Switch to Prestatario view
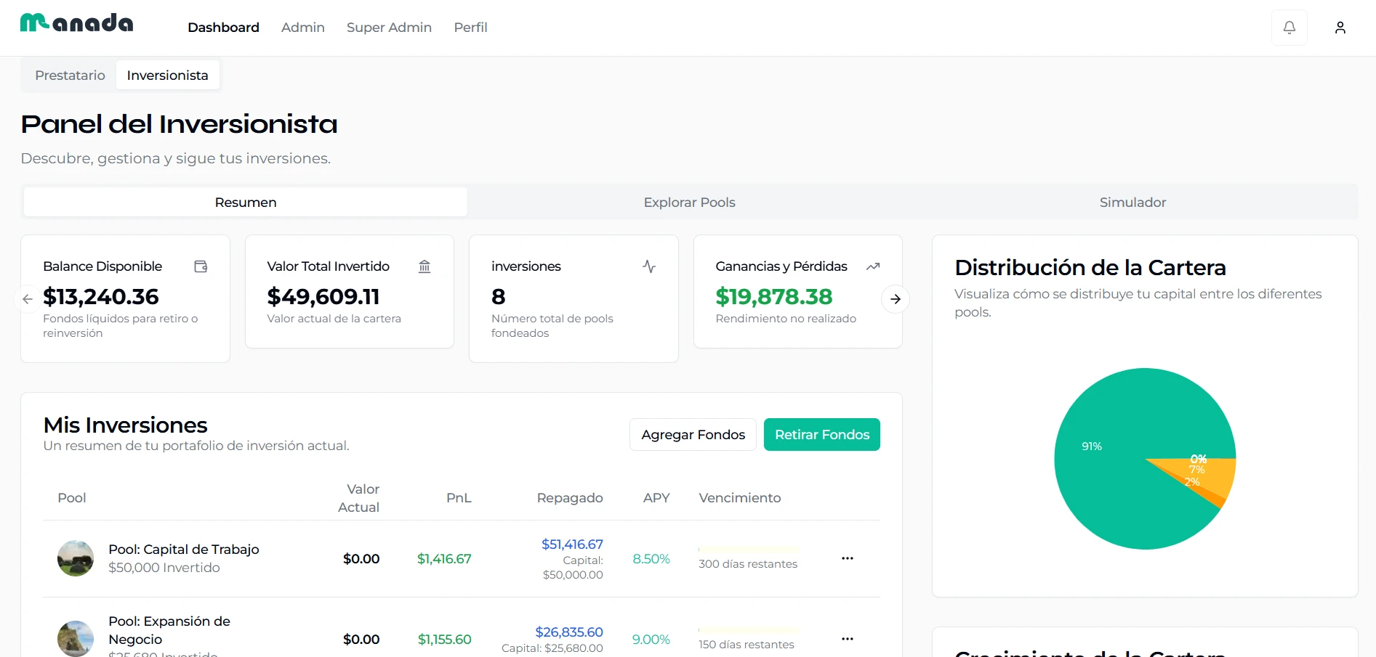 pyautogui.click(x=70, y=76)
